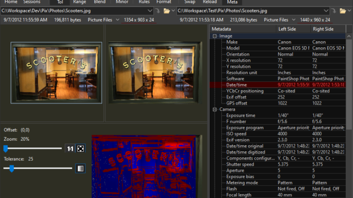The image size is (353, 198).
Task: Click the Left Side column header
Action: coord(293,29)
